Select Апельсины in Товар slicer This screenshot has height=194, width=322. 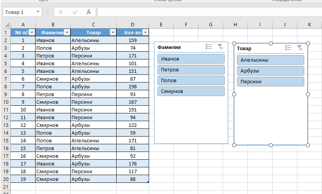[271, 60]
